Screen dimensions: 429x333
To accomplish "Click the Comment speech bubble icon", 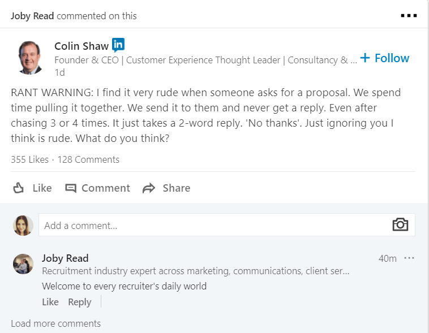I will 71,188.
